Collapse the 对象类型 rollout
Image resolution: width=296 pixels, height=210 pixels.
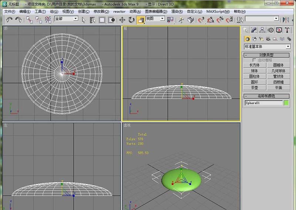point(266,55)
